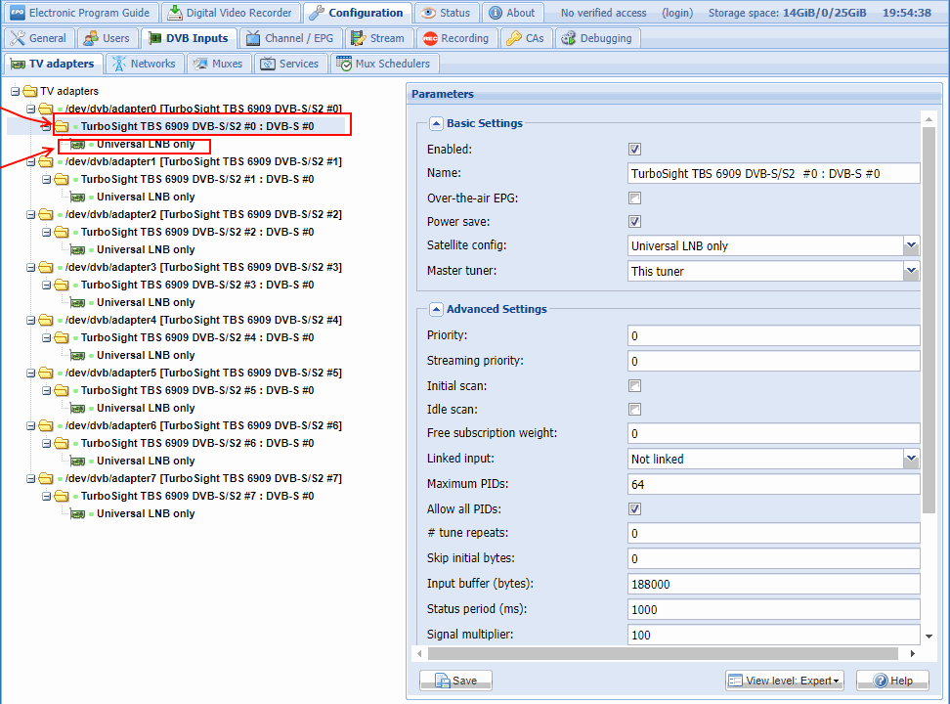The height and width of the screenshot is (704, 950).
Task: Collapse the /dev/dvb/adapter0 tree node
Action: pyautogui.click(x=31, y=110)
